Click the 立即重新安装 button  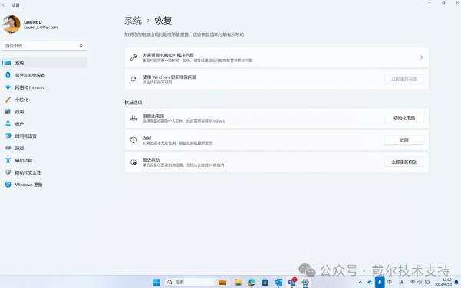pos(404,79)
